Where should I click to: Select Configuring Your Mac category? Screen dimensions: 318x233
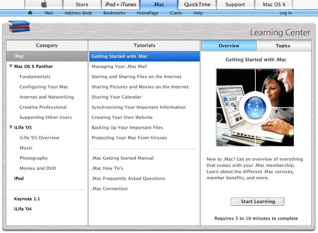pos(44,87)
